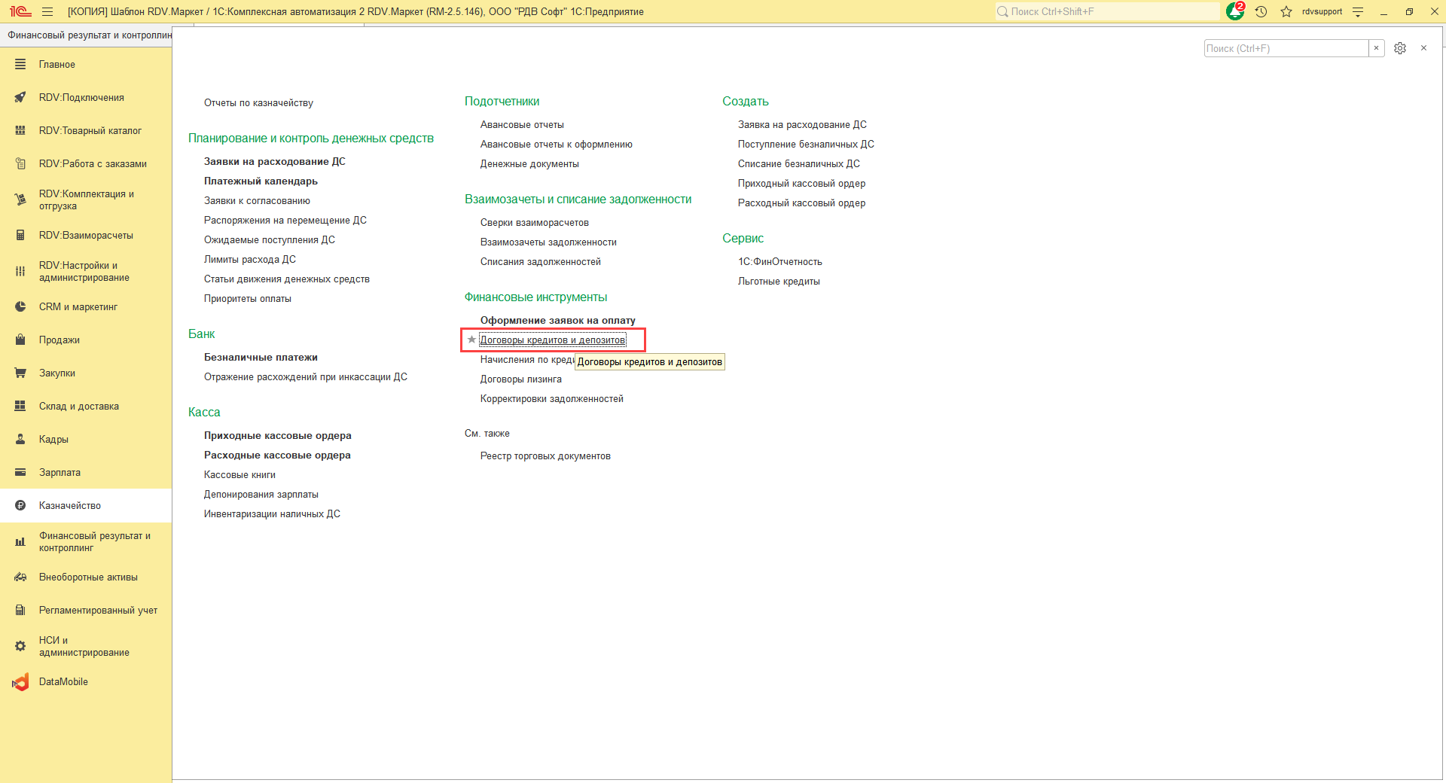
Task: Open Платежный календарь
Action: [261, 181]
